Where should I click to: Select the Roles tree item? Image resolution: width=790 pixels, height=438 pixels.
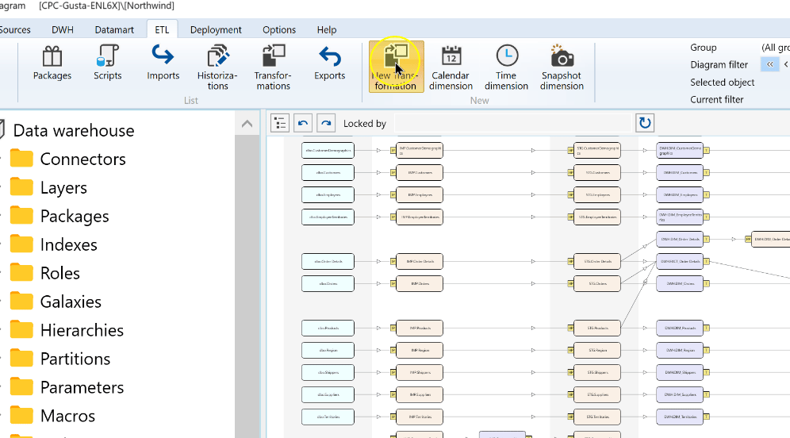[60, 273]
